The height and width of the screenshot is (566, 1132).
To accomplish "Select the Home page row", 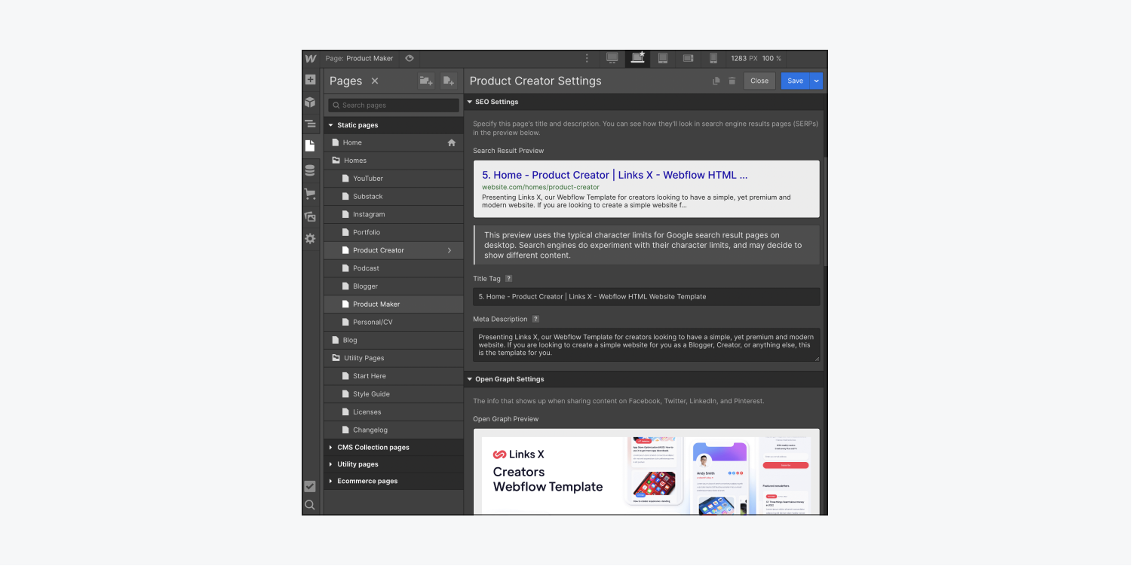I will (x=394, y=142).
